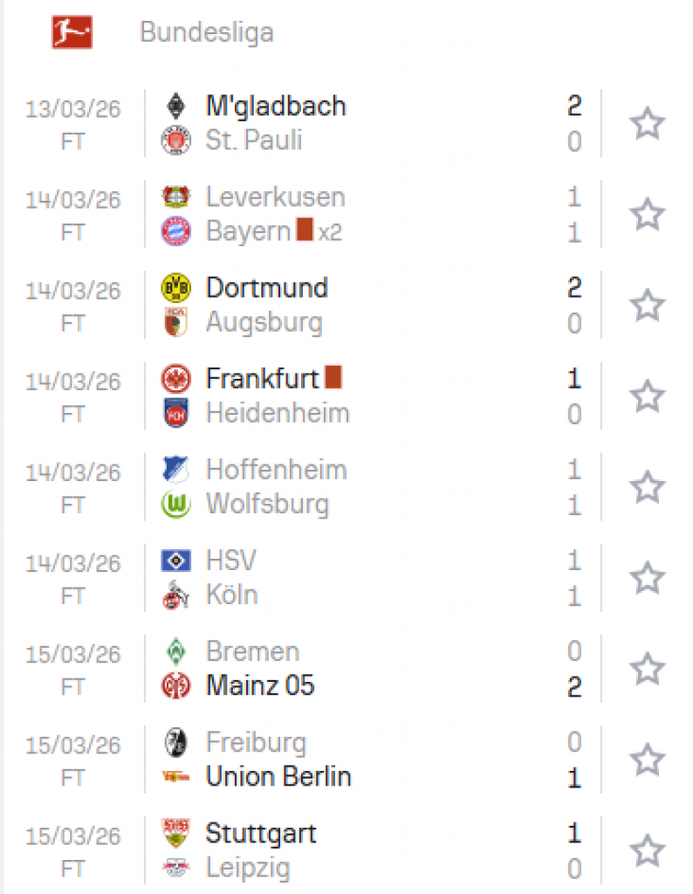Click the M'gladbach club crest
Screen dimensions: 693x894
click(x=175, y=107)
